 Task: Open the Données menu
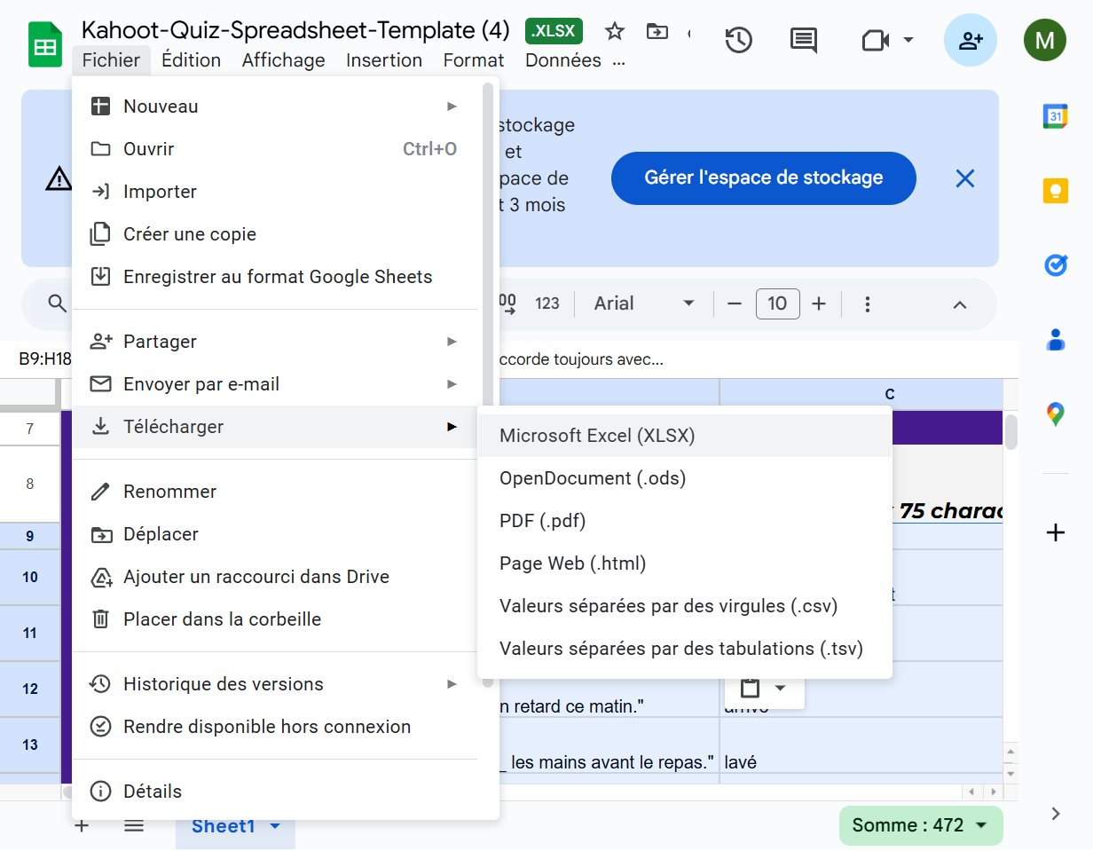click(563, 60)
